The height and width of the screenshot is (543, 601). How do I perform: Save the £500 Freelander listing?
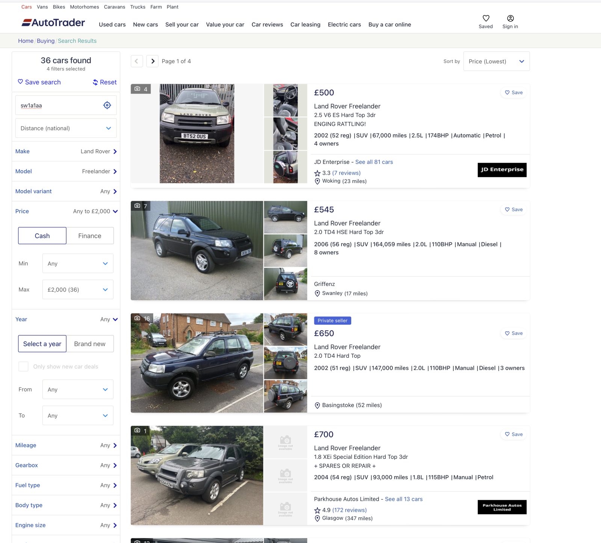click(513, 92)
